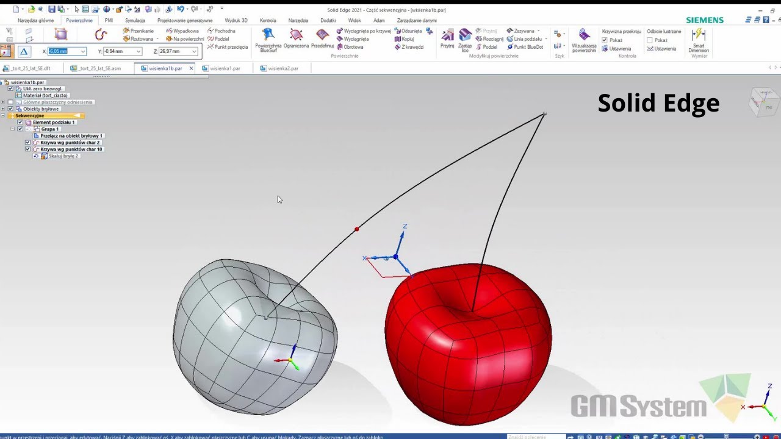This screenshot has width=781, height=439.
Task: Open the Zszywana dropdown arrow
Action: [x=539, y=30]
